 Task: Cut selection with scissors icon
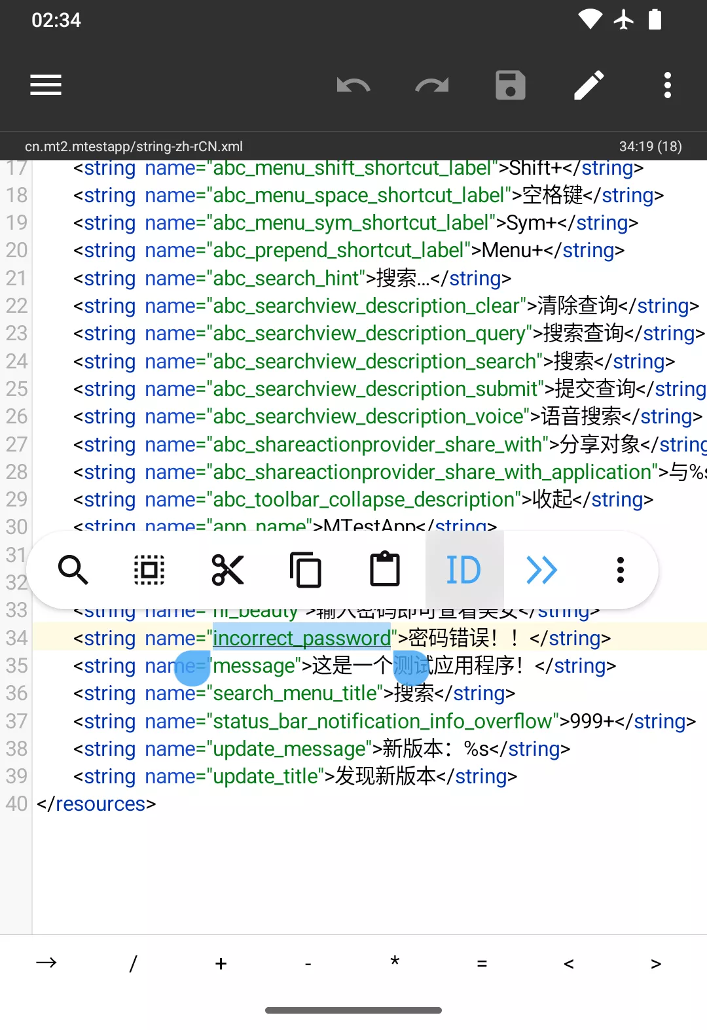[x=228, y=570]
